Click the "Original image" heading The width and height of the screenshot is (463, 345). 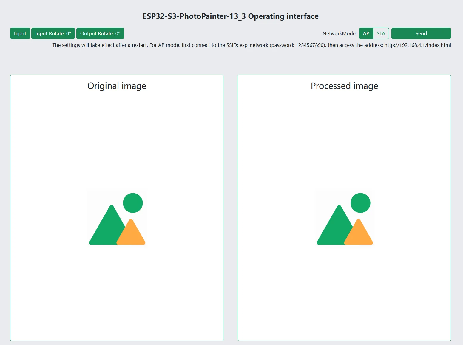pos(117,86)
